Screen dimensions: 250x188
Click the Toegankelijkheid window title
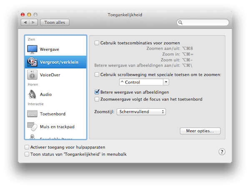pos(125,15)
